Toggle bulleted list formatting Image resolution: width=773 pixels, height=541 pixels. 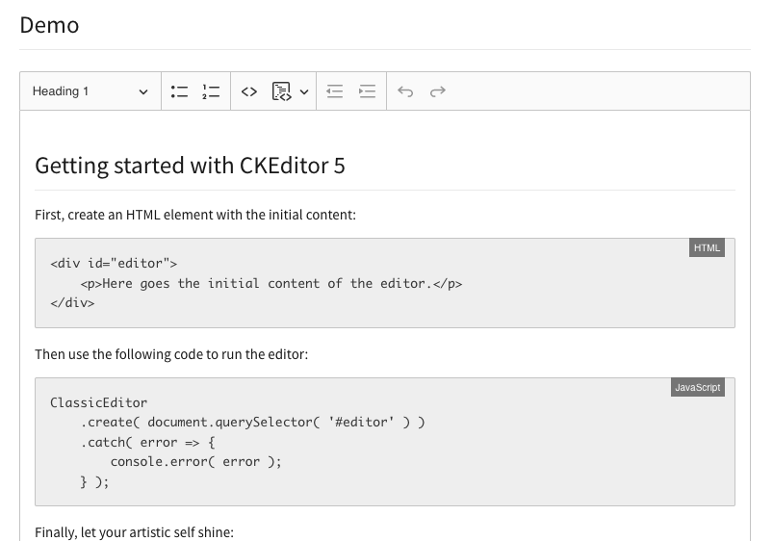[x=179, y=91]
